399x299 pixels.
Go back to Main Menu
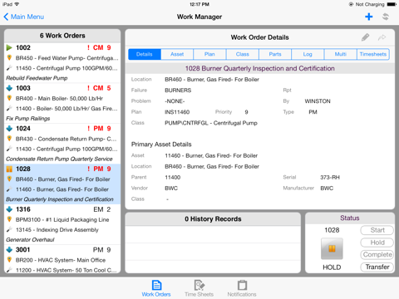coord(24,17)
